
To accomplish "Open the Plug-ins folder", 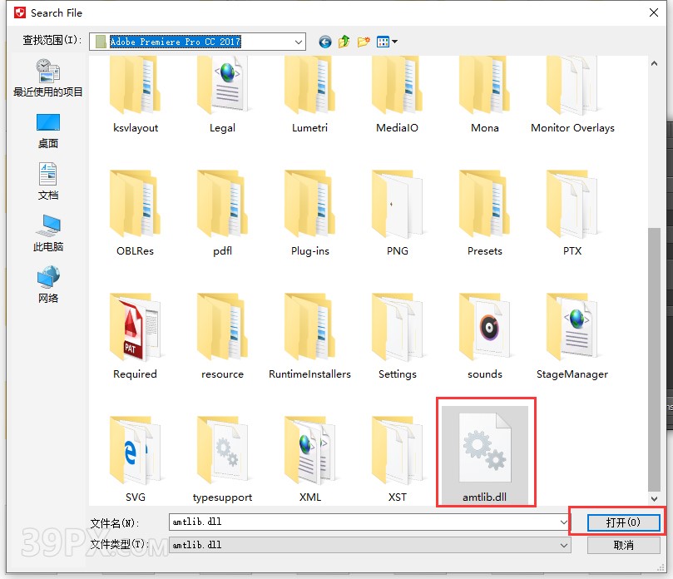I will (309, 208).
